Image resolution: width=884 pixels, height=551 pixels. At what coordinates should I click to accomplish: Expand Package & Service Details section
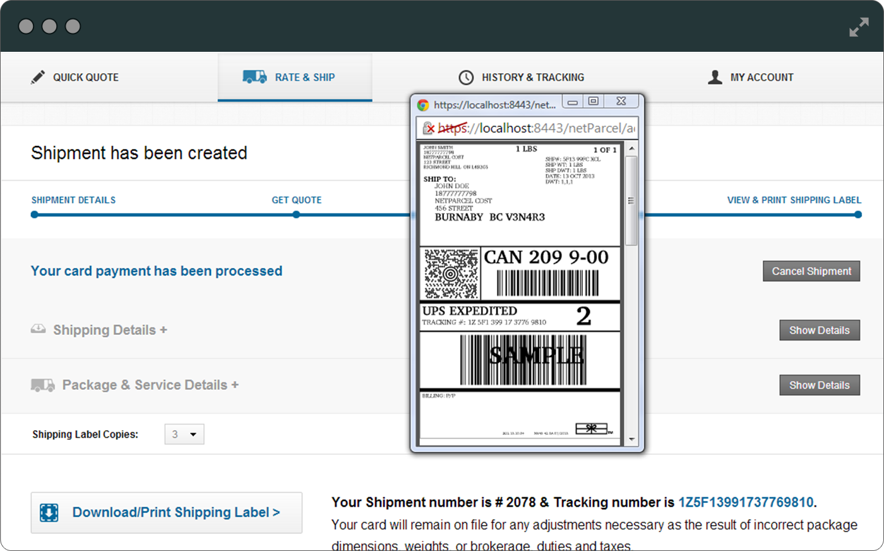point(150,385)
